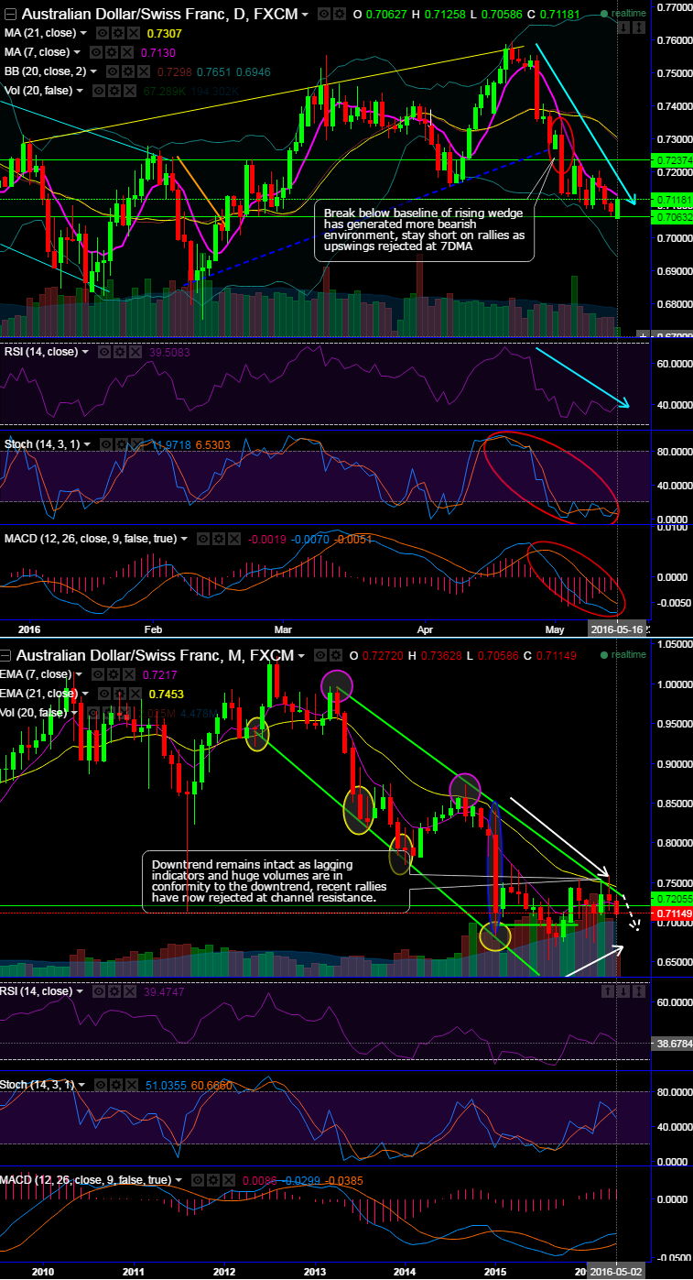
Task: Remove daily MACD indicator pane
Action: (233, 538)
